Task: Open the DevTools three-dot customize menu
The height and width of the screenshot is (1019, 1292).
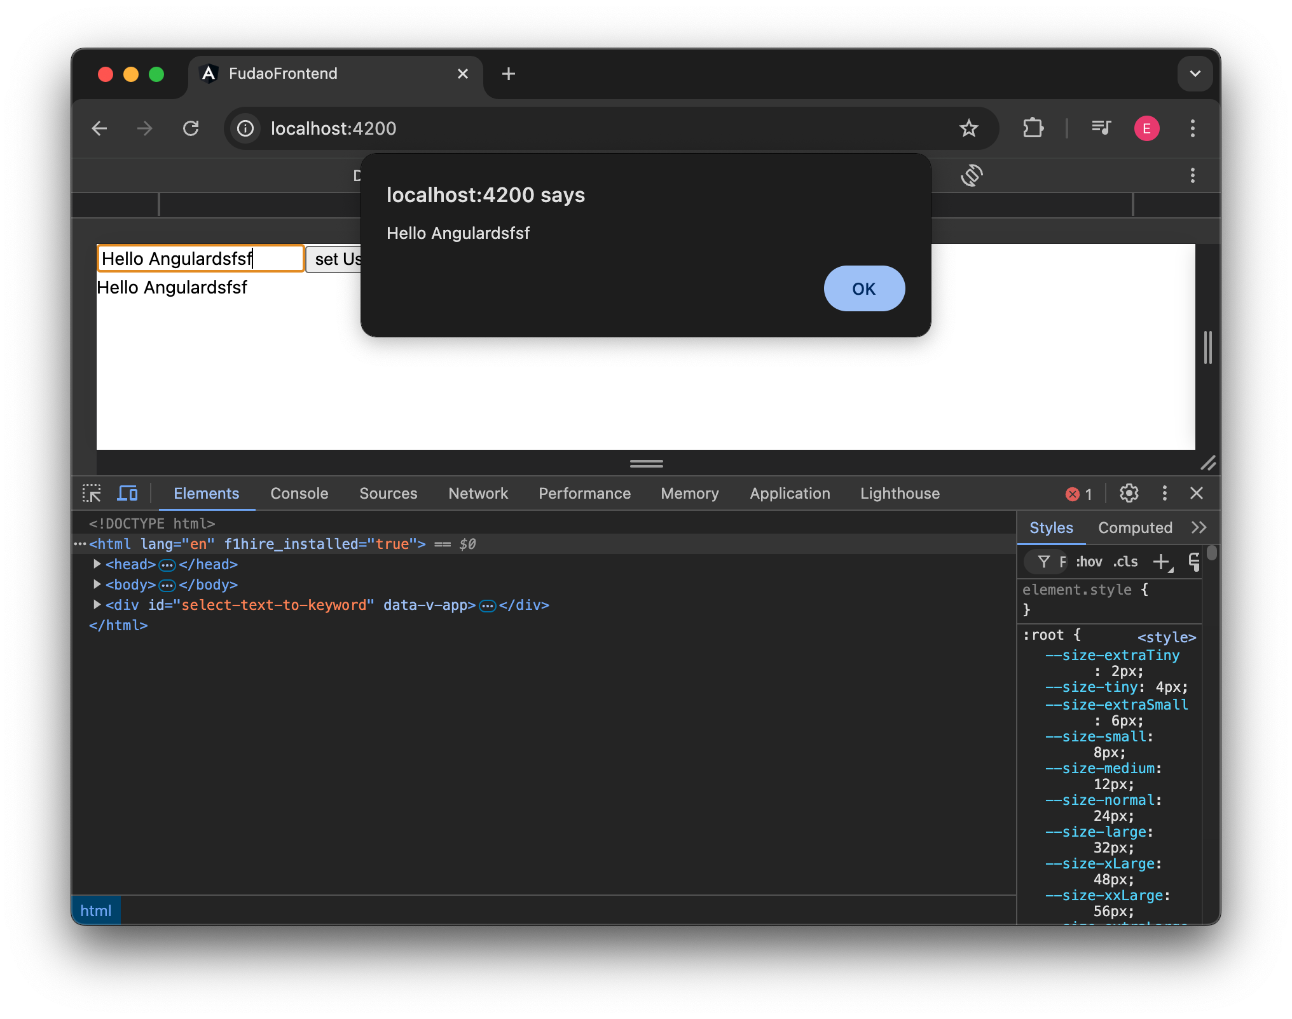Action: pos(1165,493)
